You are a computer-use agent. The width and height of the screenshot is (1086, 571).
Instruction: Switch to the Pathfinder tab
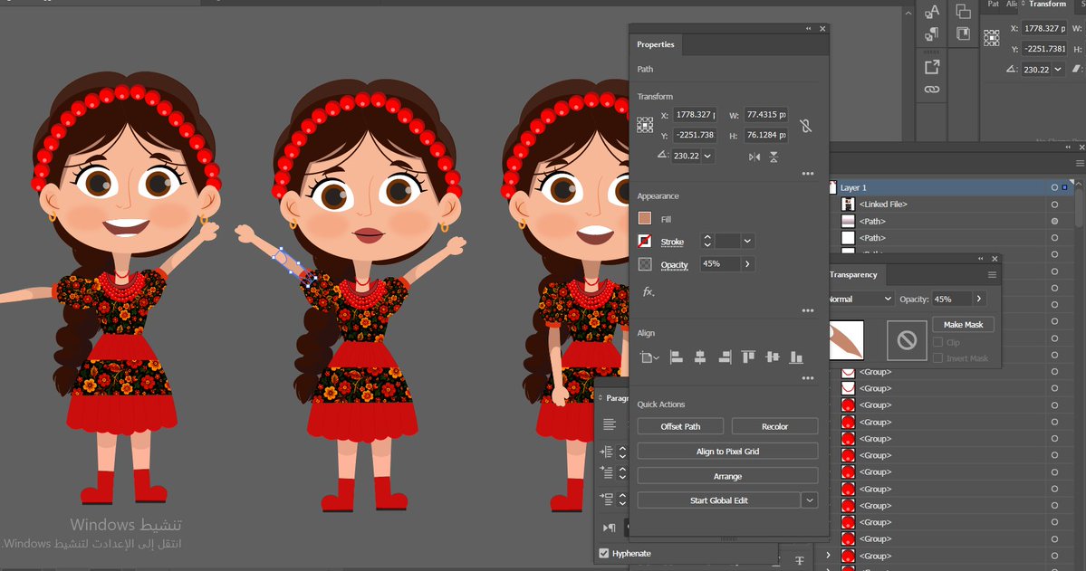994,5
